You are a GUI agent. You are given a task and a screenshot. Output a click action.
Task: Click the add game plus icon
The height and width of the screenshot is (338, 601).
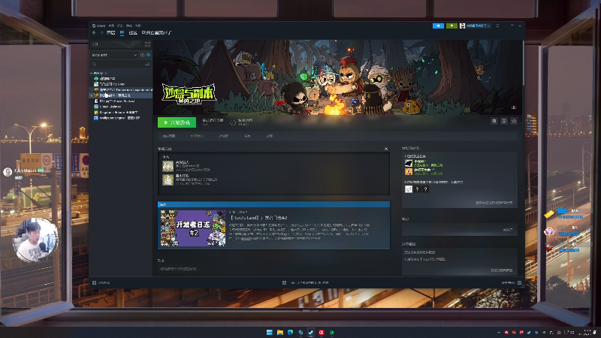click(95, 283)
